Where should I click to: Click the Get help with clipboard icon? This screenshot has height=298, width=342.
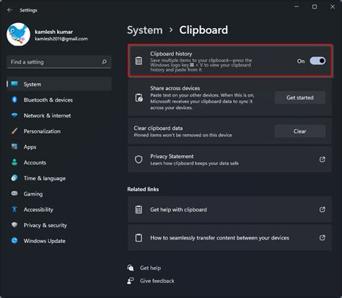tap(139, 209)
